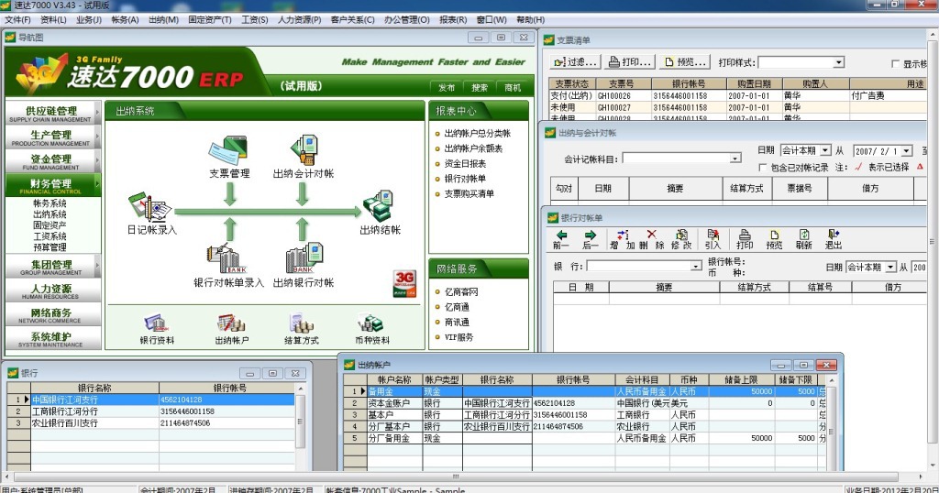Open 银行对帐单 report link
Viewport: 939px width, 493px height.
pyautogui.click(x=465, y=179)
